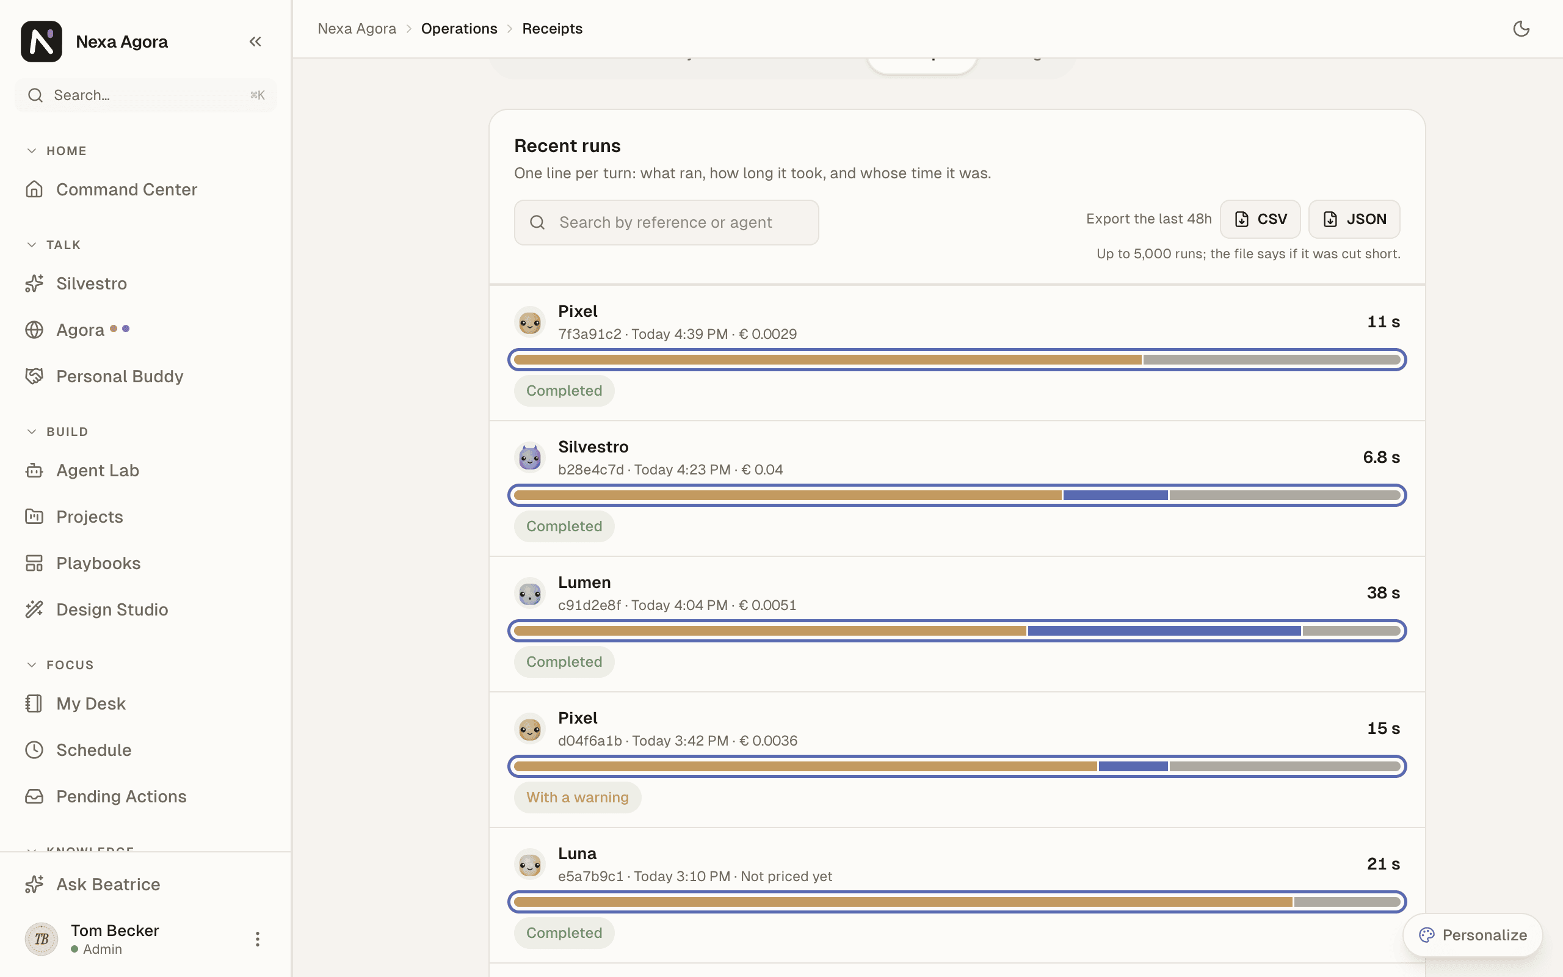
Task: Open Design Studio wand icon
Action: (34, 609)
